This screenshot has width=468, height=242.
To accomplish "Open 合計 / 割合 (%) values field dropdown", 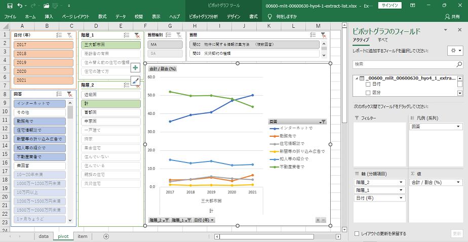I will [458, 182].
